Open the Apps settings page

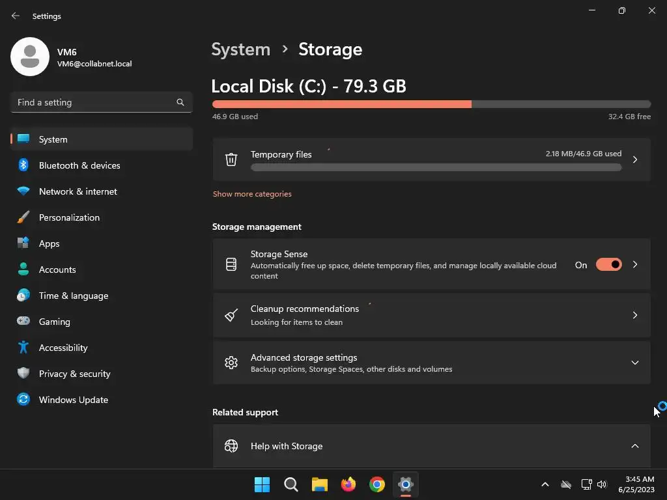[x=49, y=243]
